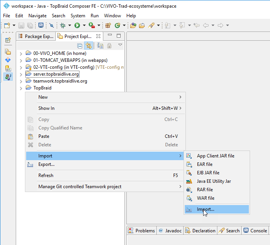Open Manage Git controlled Teamwork project submenu
This screenshot has height=245, width=270.
(x=105, y=187)
